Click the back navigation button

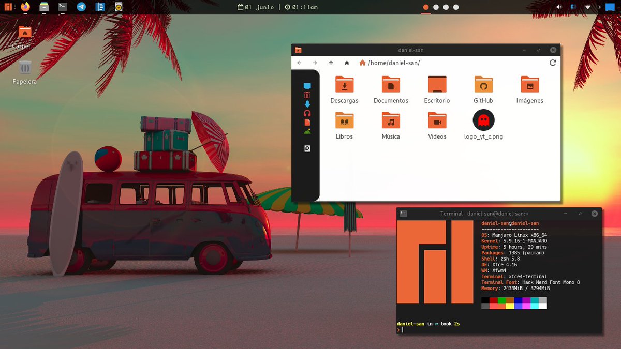point(299,63)
